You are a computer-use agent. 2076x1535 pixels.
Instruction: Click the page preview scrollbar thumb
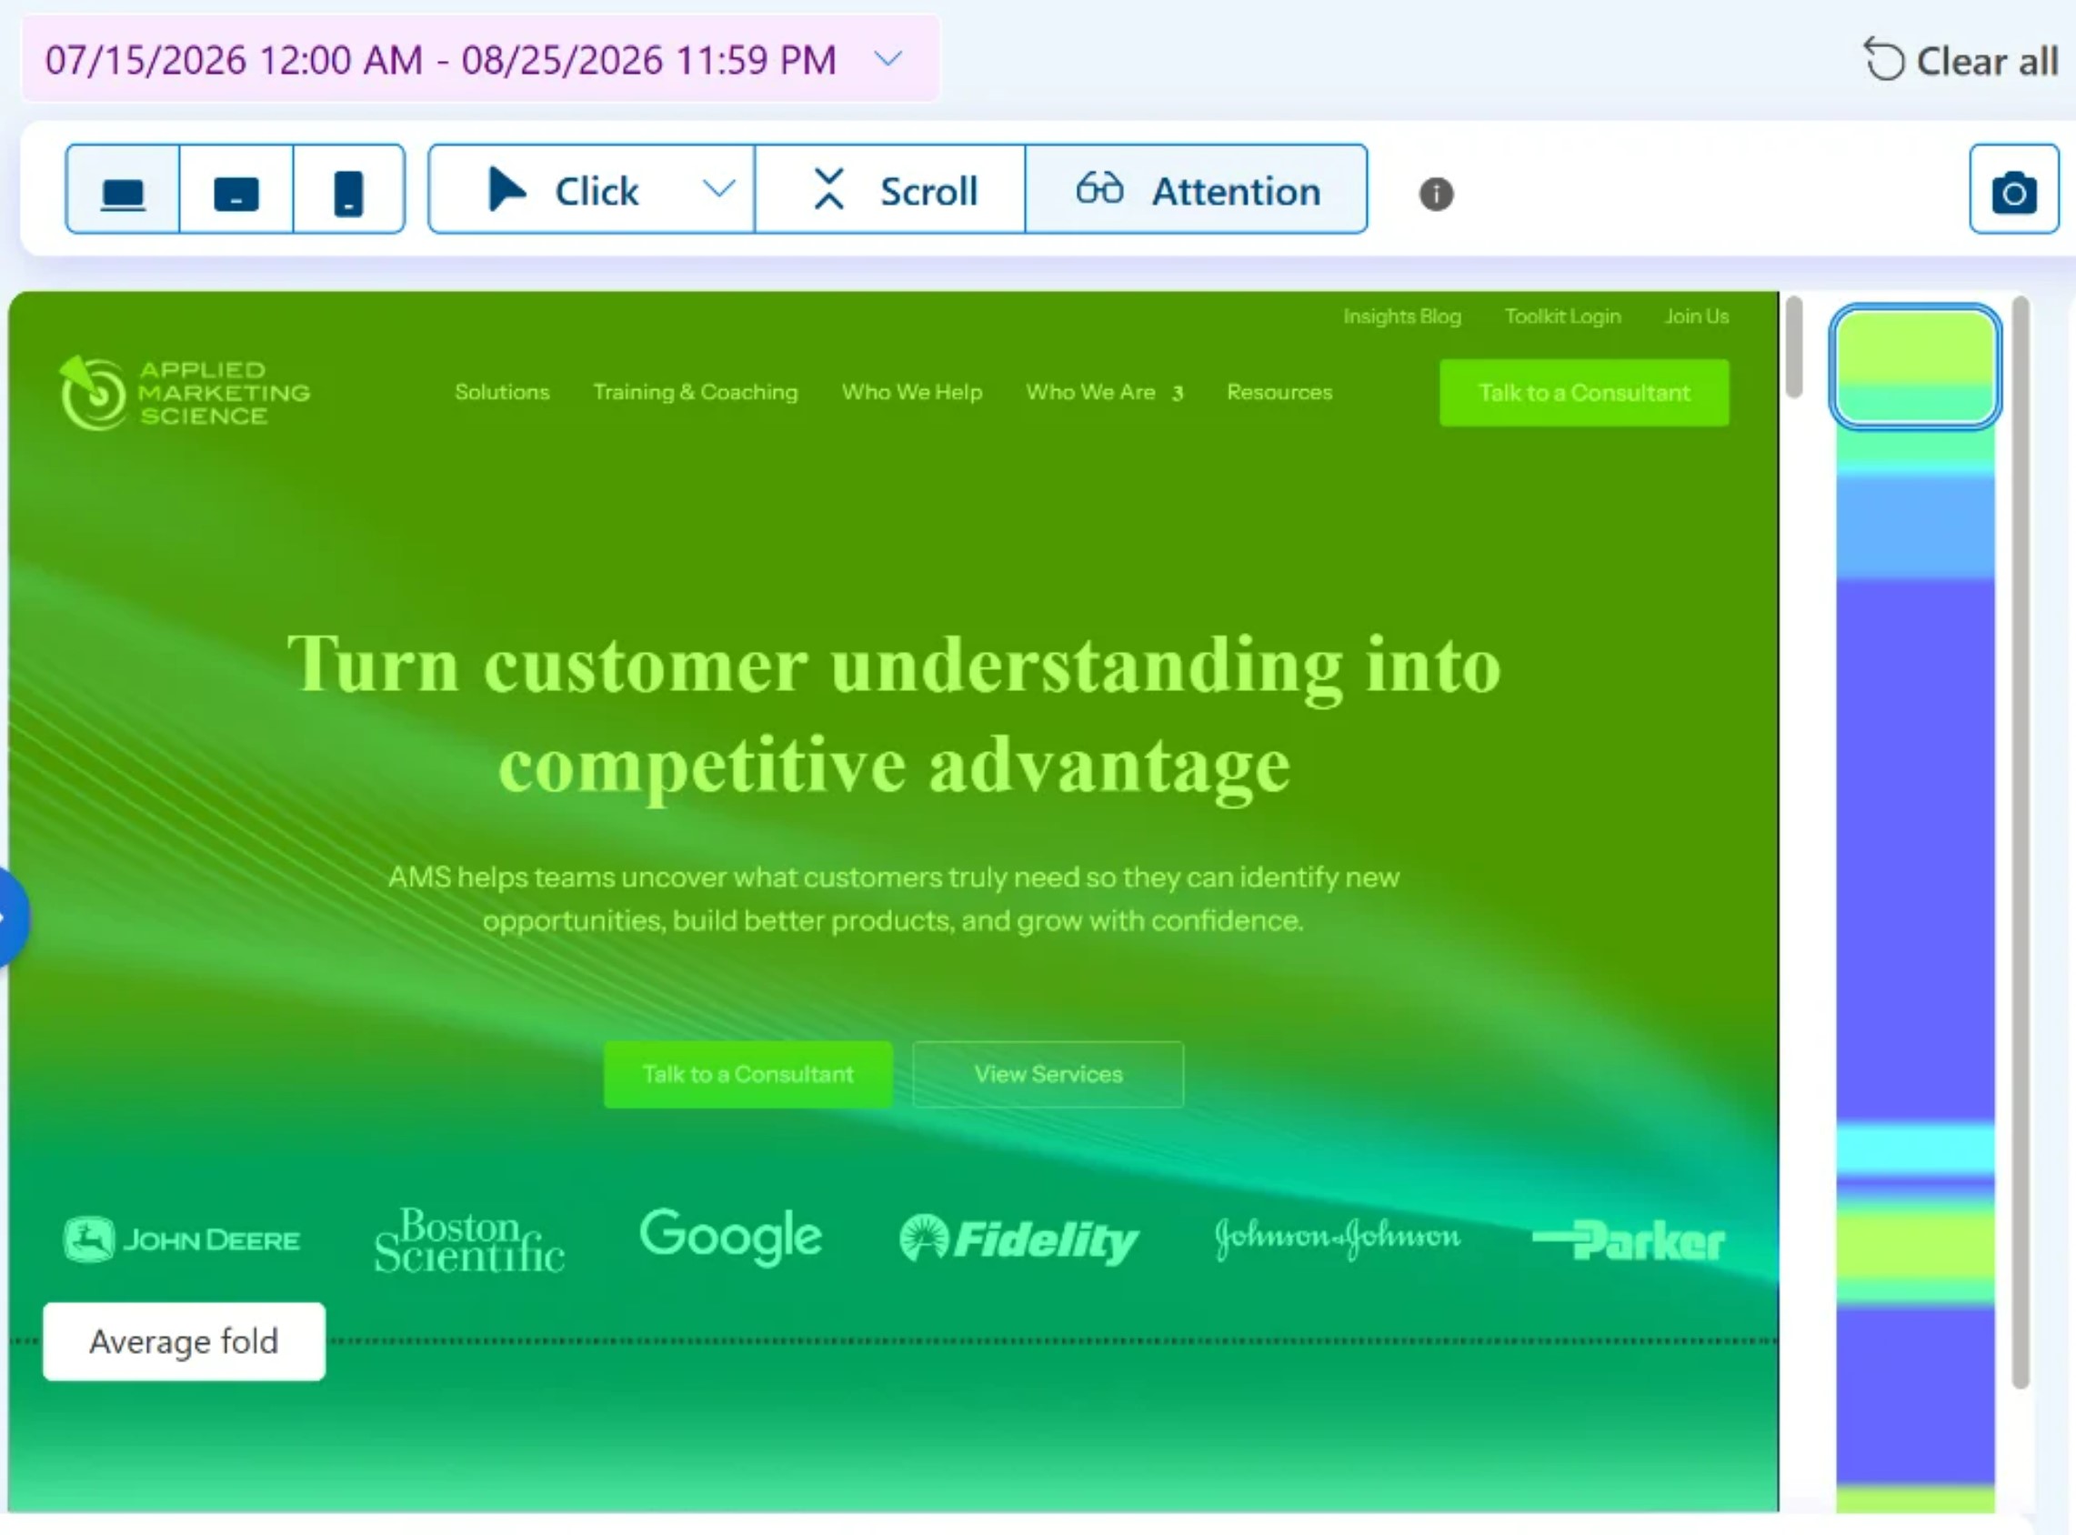[1794, 346]
